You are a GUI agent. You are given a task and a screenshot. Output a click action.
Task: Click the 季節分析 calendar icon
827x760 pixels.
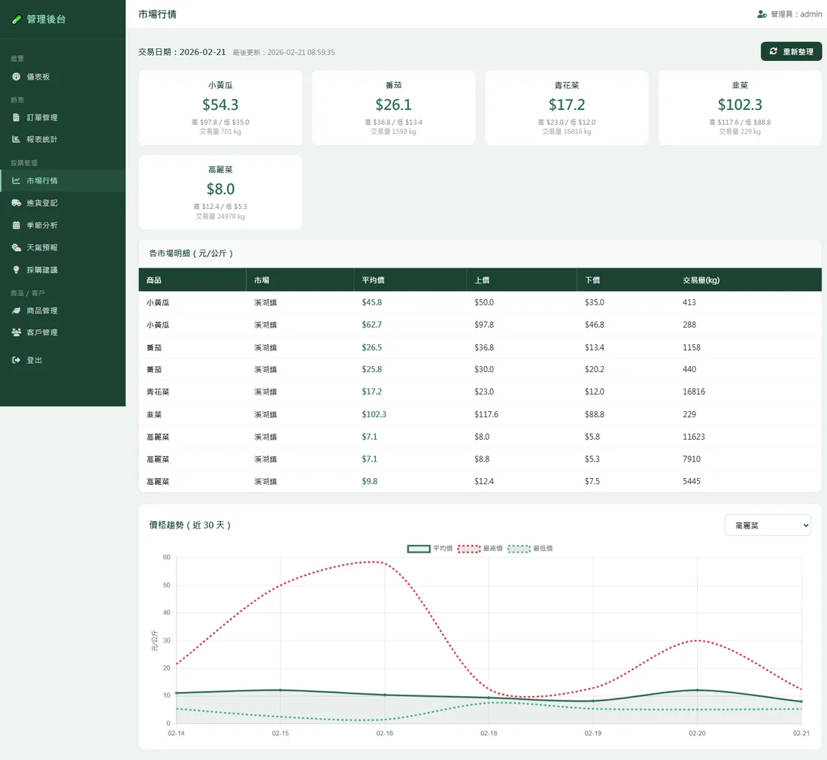(x=17, y=226)
